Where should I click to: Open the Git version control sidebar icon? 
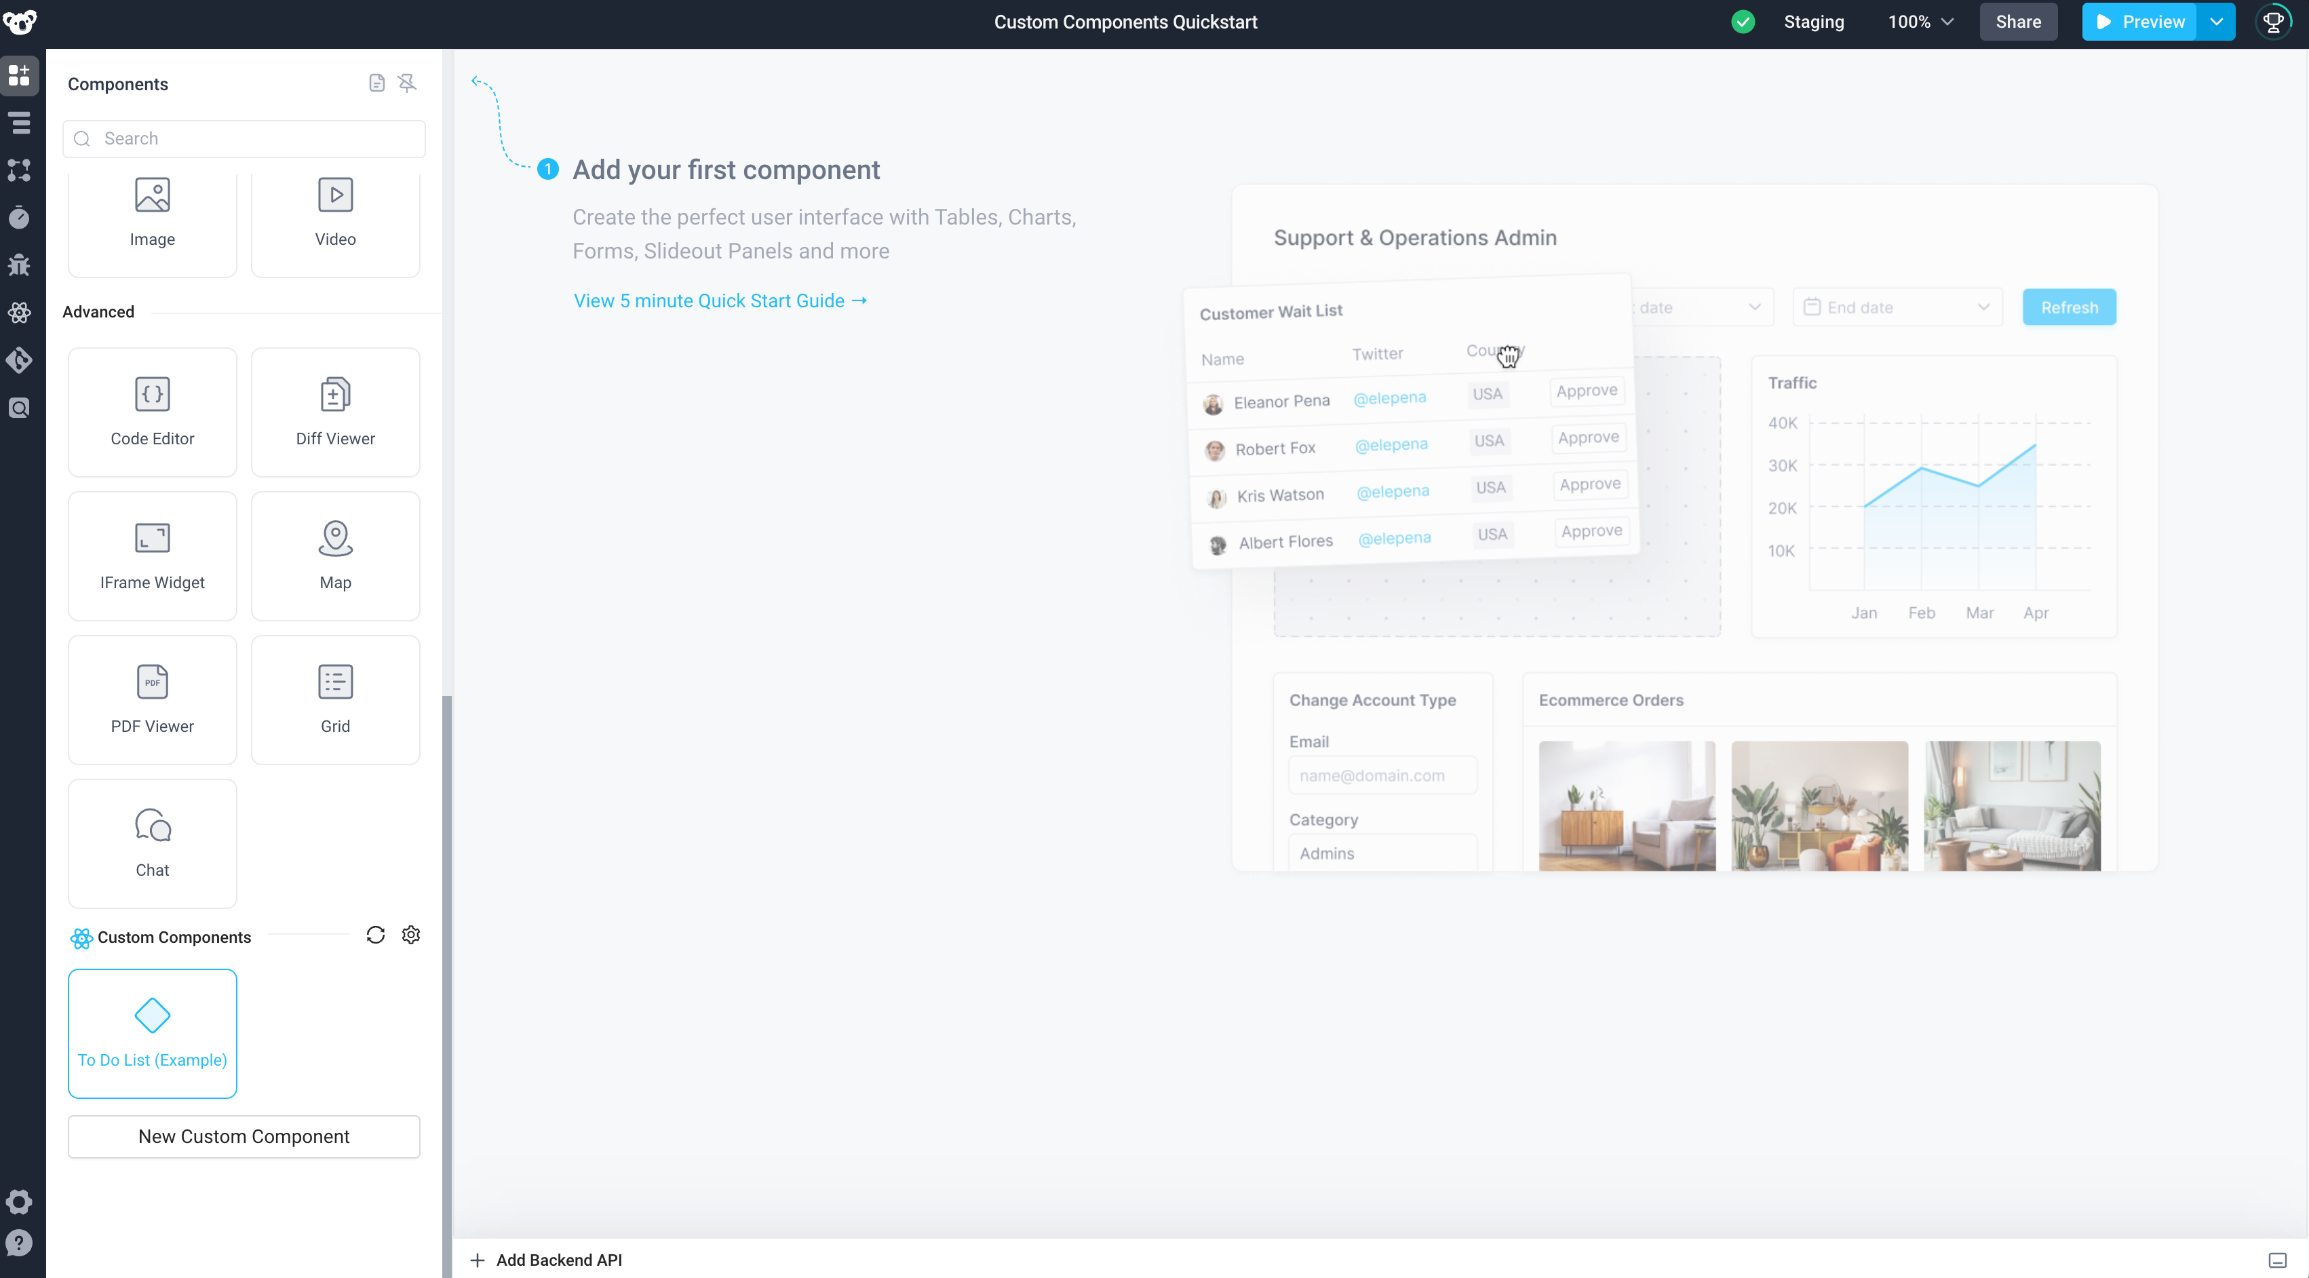[19, 360]
